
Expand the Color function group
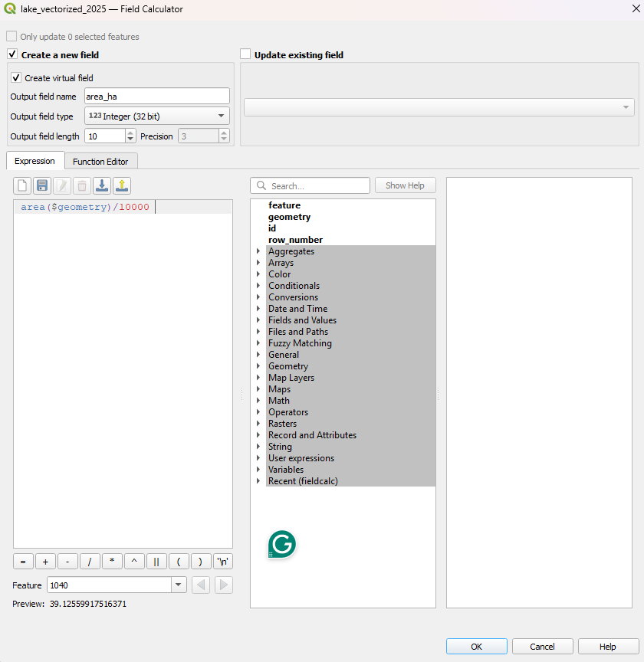pyautogui.click(x=258, y=274)
